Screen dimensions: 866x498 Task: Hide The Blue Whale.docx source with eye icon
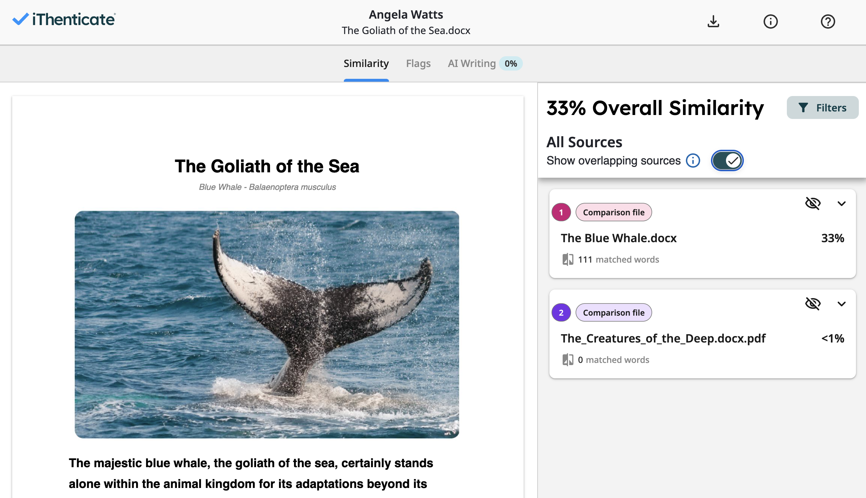[813, 203]
